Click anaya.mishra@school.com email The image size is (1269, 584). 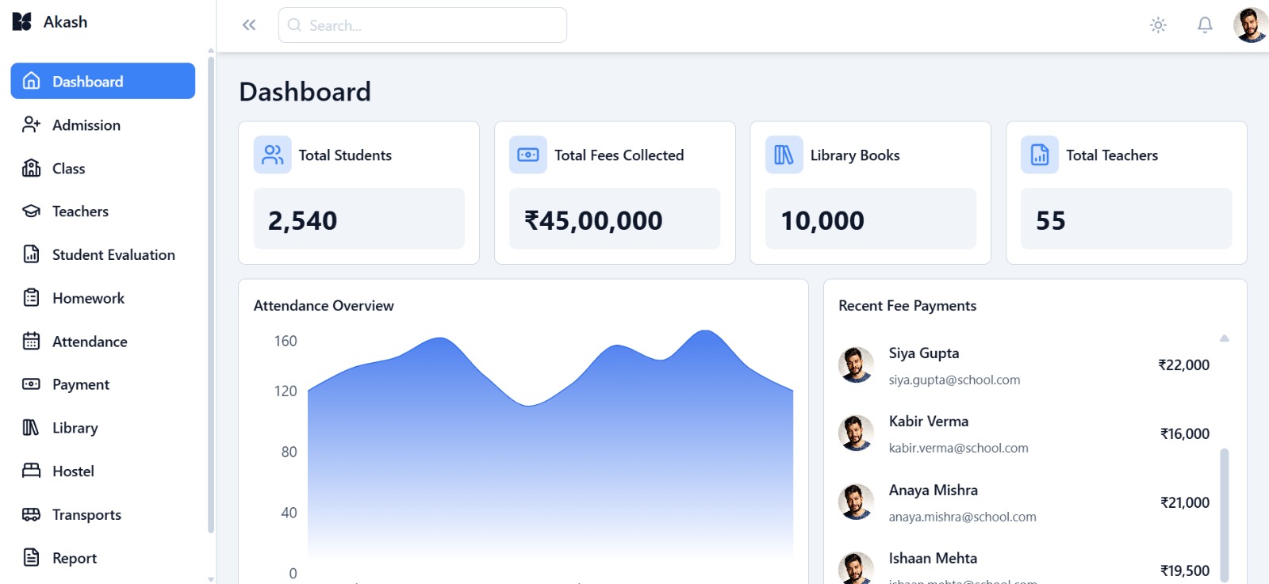[963, 517]
